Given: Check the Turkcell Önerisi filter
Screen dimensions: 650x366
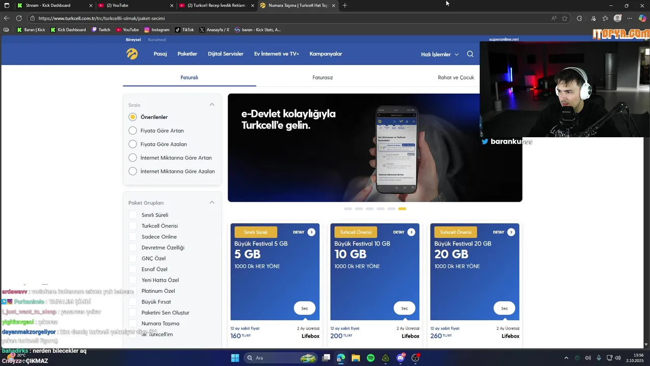Looking at the screenshot, I should coord(133,226).
